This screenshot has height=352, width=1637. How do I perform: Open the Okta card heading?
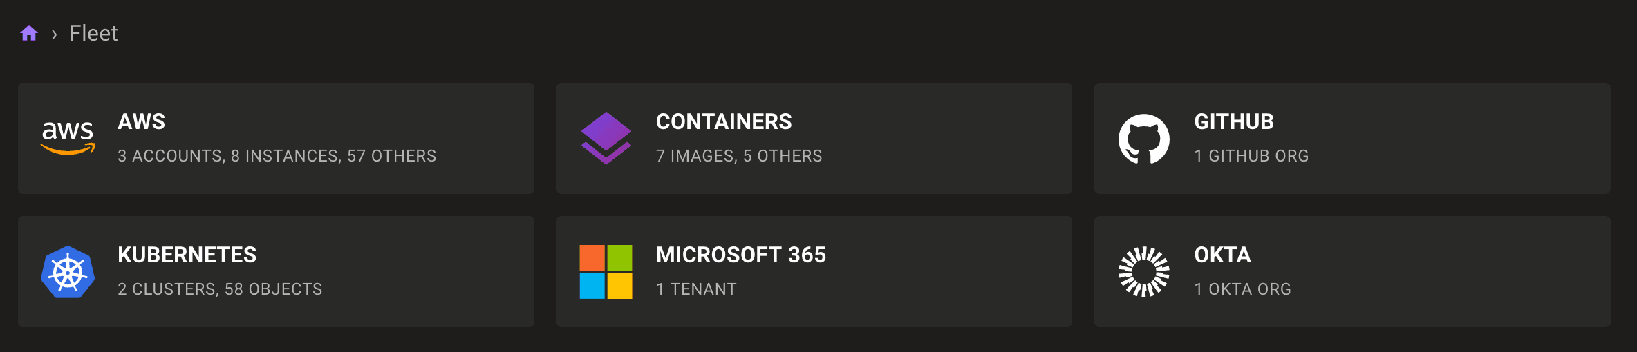coord(1223,255)
